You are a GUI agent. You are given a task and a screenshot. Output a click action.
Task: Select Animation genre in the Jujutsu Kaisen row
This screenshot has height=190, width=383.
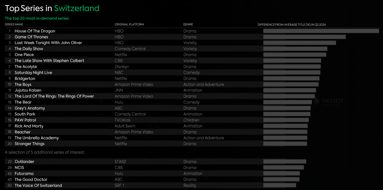click(x=193, y=90)
